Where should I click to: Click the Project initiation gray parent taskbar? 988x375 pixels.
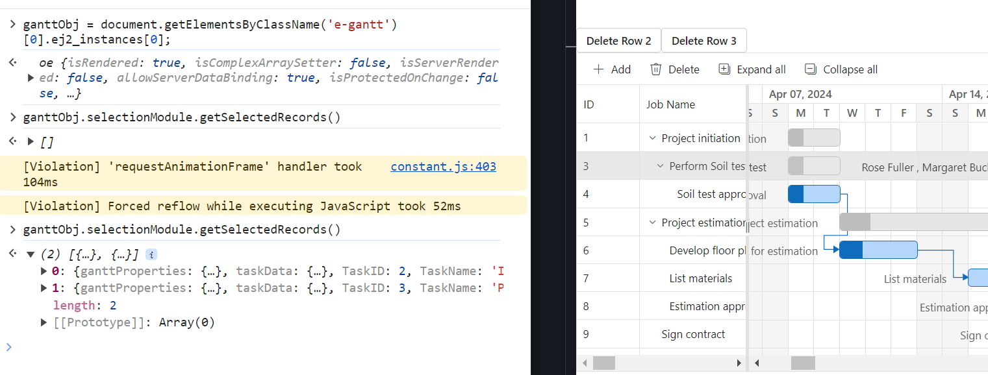tap(814, 138)
